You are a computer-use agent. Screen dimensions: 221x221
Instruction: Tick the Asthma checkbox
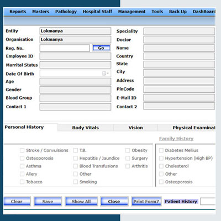click(22, 166)
